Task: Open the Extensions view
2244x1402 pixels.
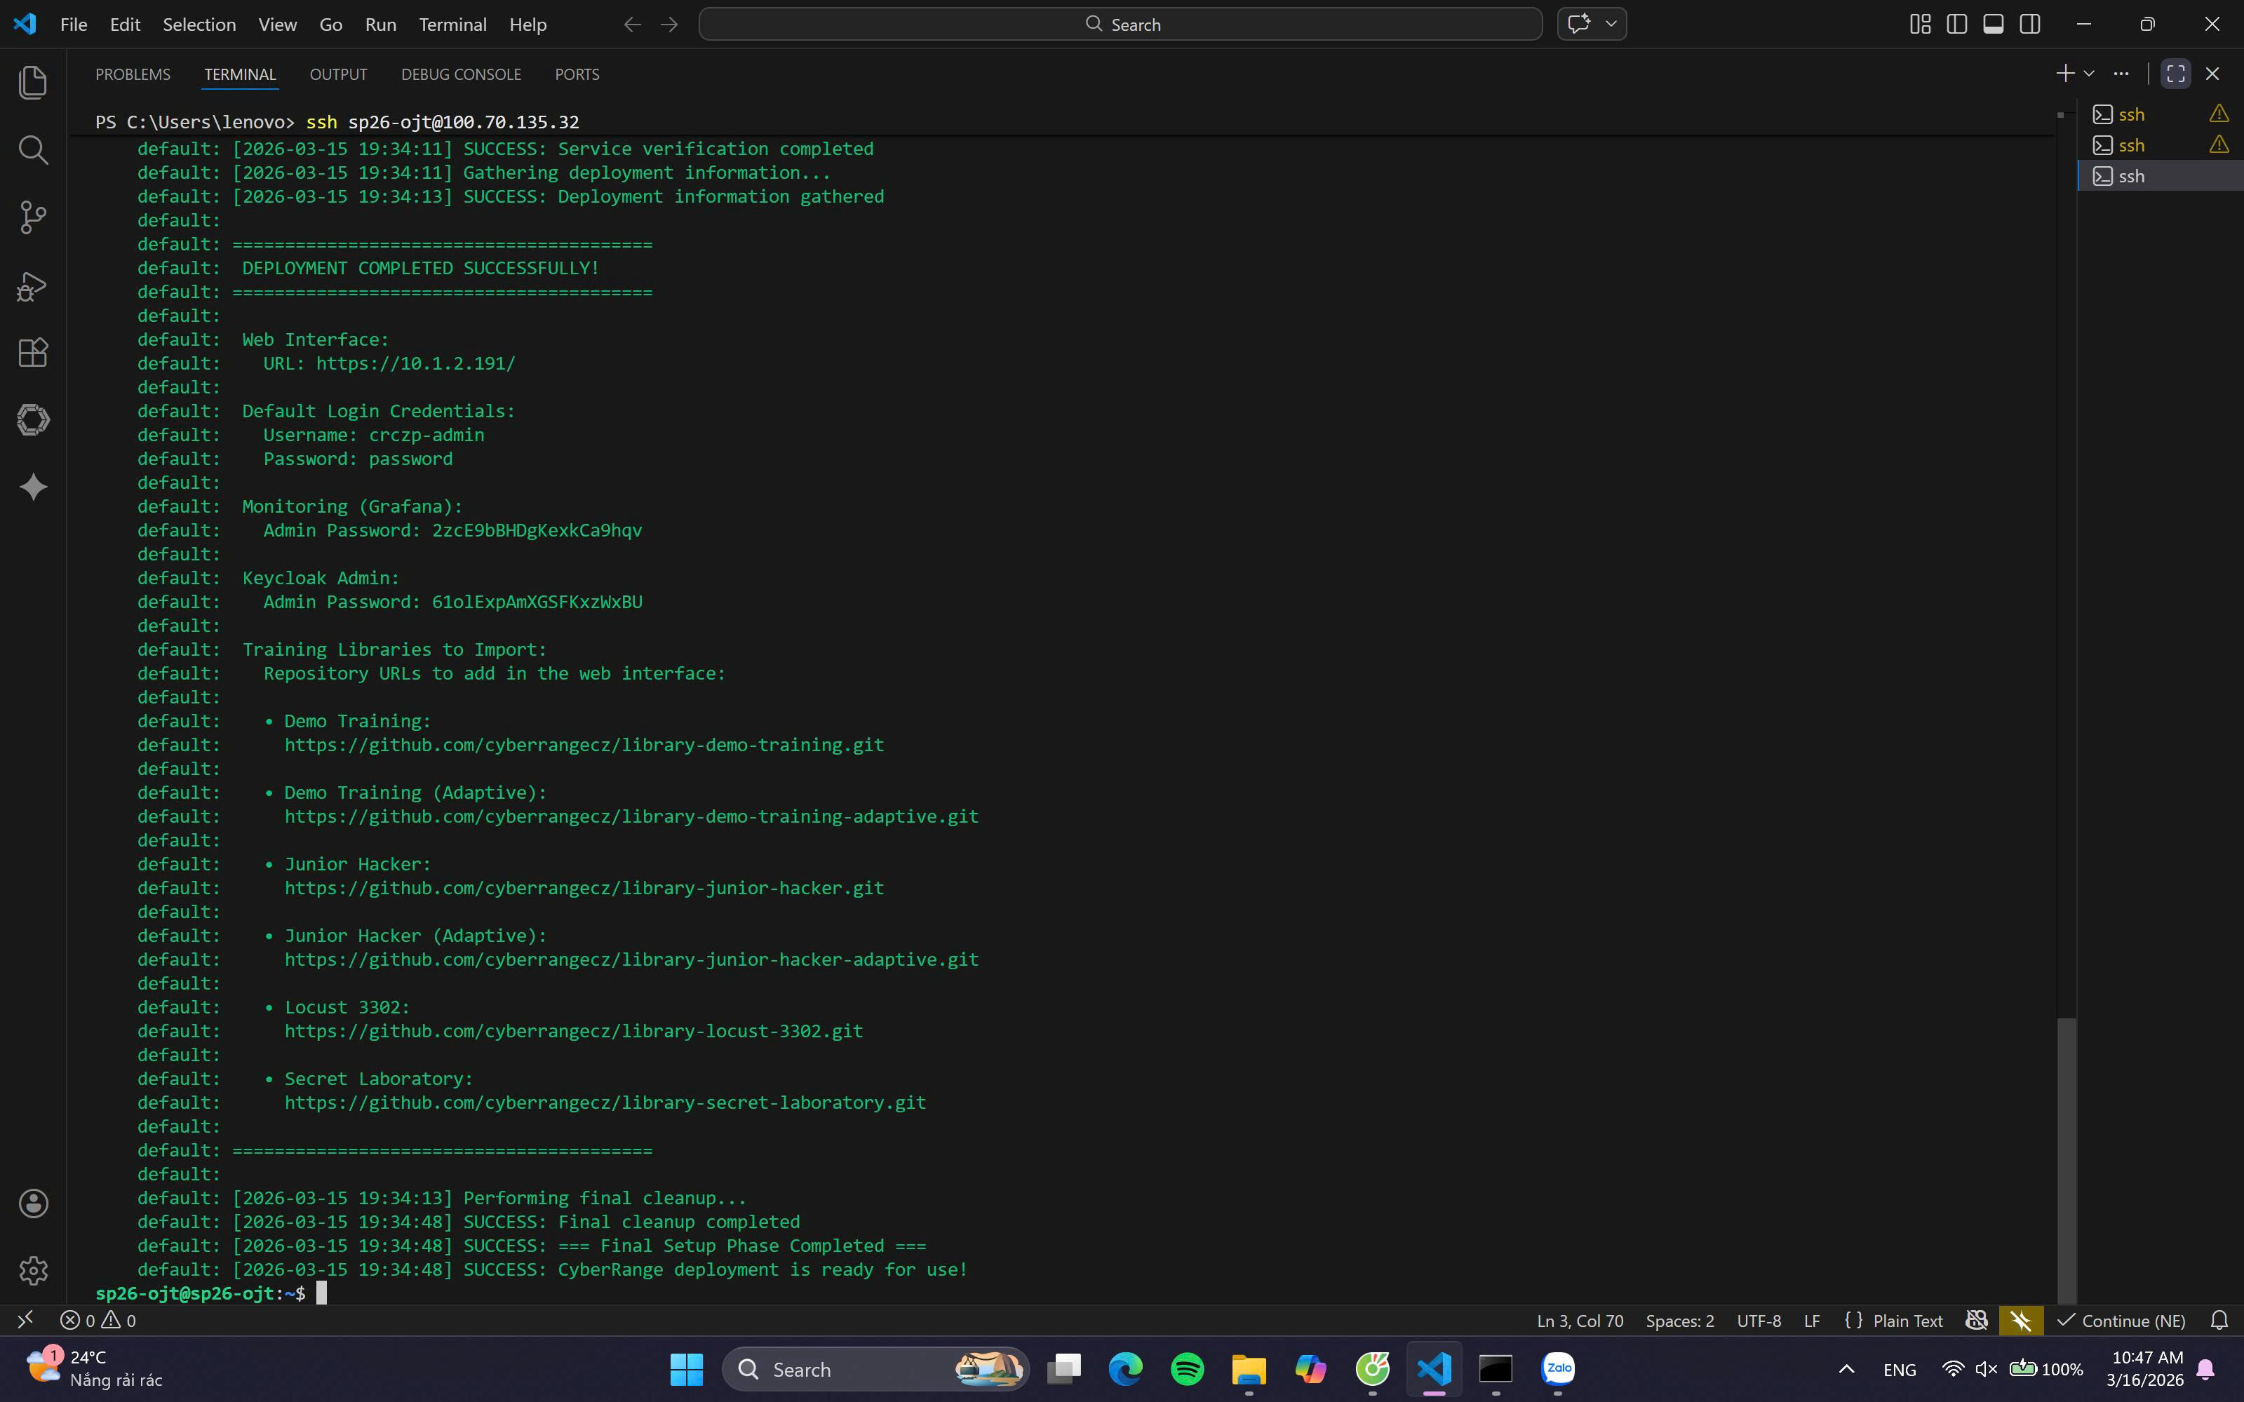Action: tap(34, 352)
